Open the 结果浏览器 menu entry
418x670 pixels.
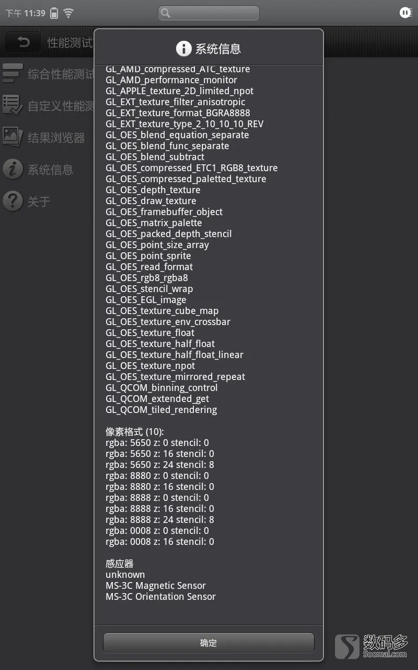(x=56, y=138)
